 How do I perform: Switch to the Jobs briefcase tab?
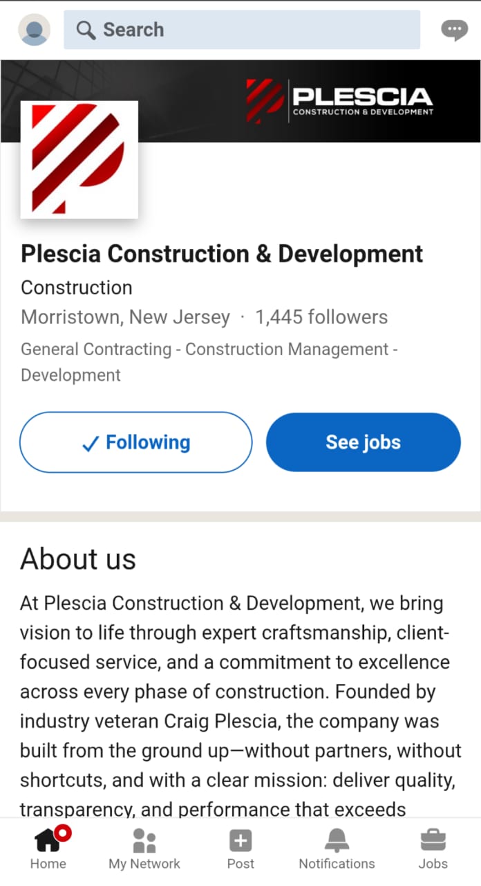click(433, 849)
